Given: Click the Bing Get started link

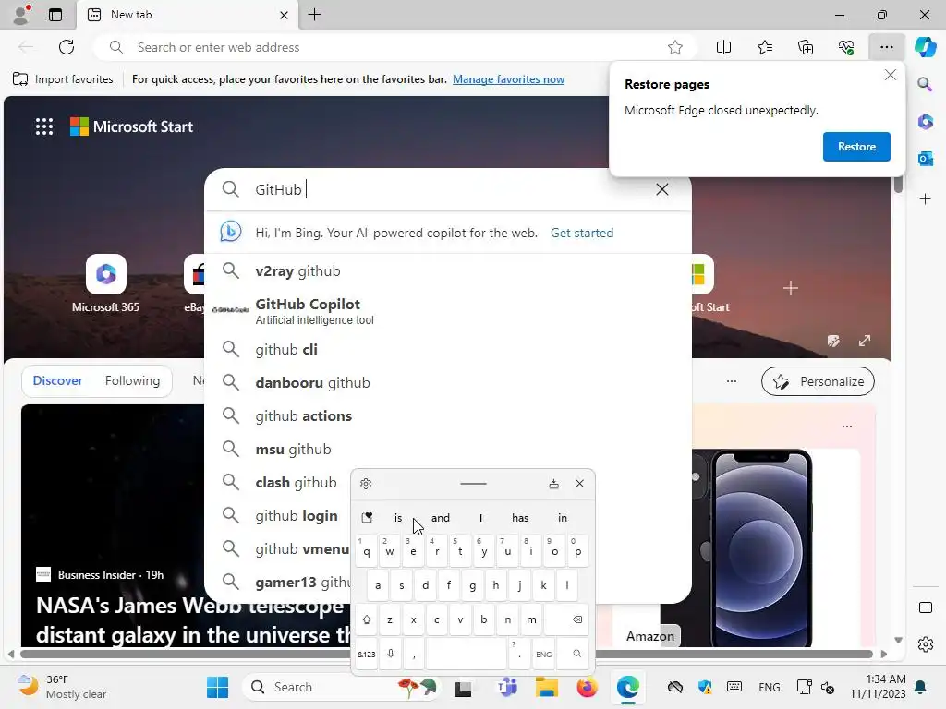Looking at the screenshot, I should click(x=582, y=233).
